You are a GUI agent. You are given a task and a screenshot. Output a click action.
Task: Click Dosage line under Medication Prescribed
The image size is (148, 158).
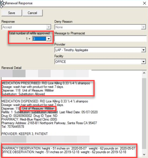[x=33, y=87]
